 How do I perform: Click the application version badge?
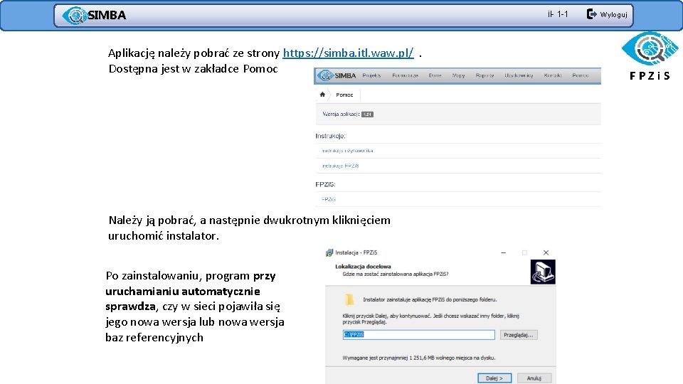click(x=368, y=114)
